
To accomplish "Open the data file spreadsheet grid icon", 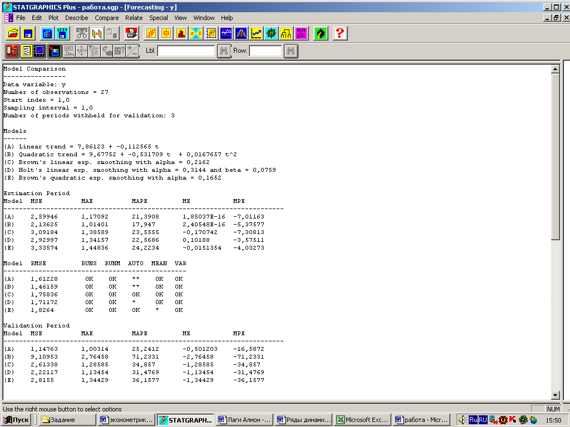I will [47, 33].
